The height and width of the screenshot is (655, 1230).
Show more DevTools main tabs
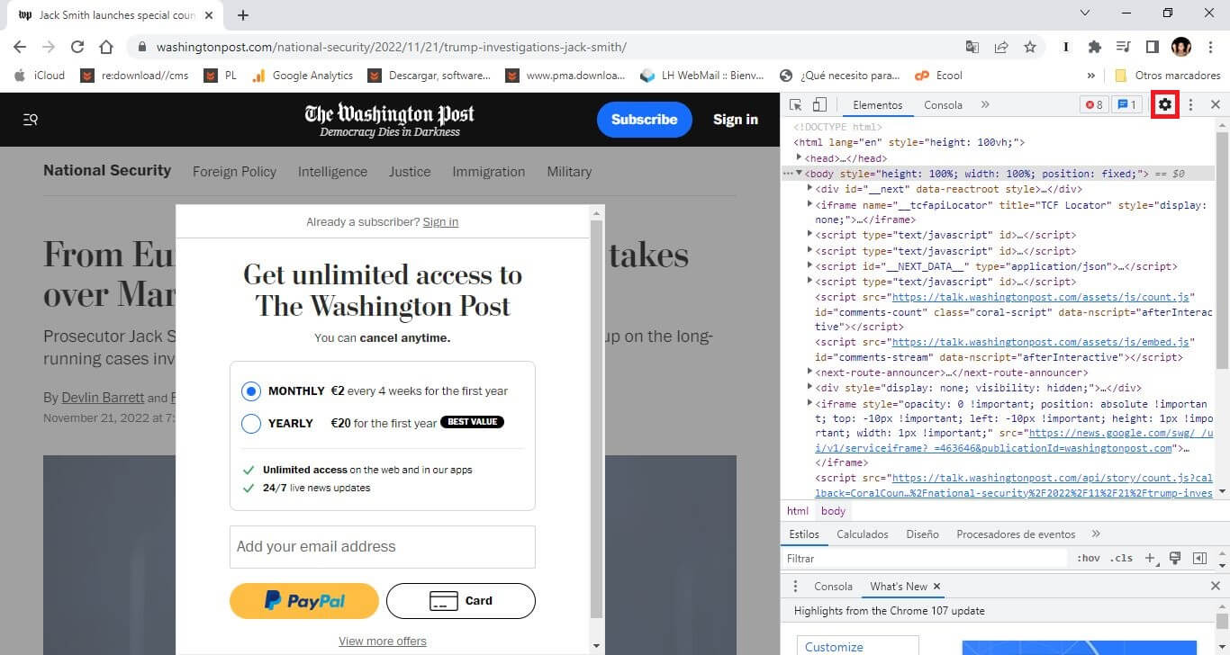[x=985, y=105]
